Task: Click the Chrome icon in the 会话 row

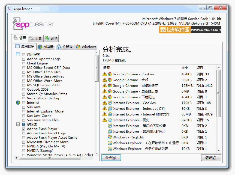Action: [110, 80]
